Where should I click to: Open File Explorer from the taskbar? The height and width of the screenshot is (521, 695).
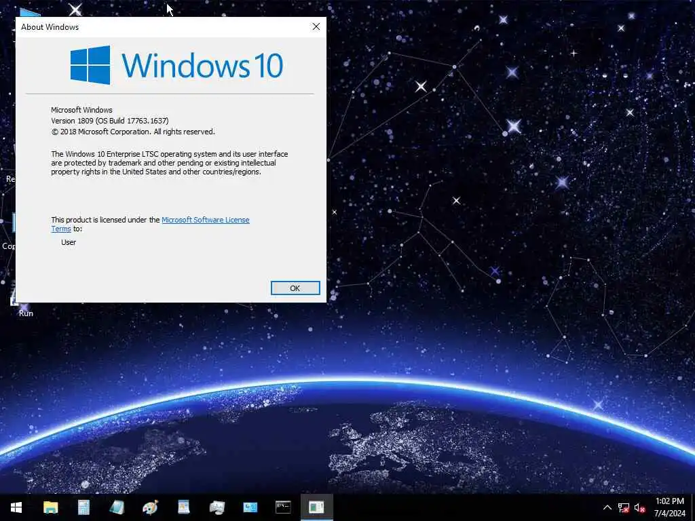pos(50,507)
